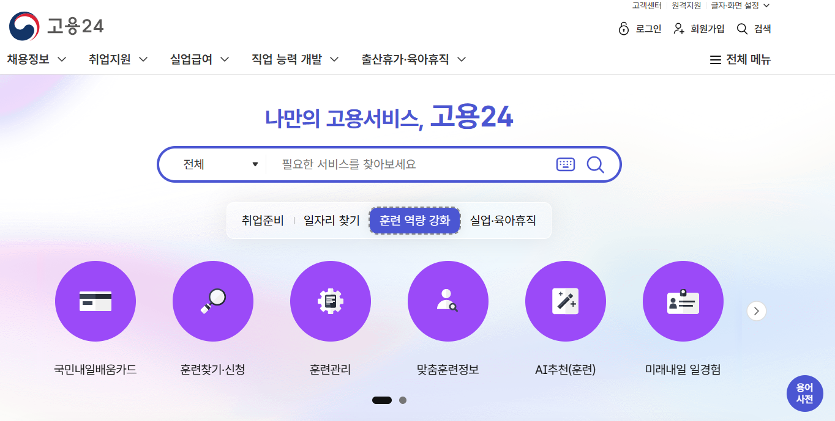Select the first carousel page indicator
Viewport: 835px width, 421px height.
point(382,400)
